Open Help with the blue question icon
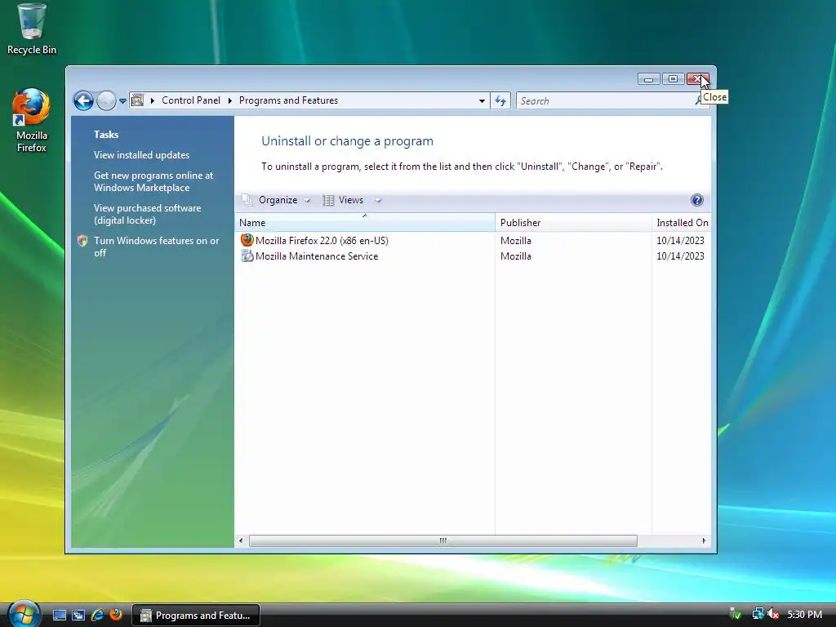The image size is (836, 627). click(697, 200)
